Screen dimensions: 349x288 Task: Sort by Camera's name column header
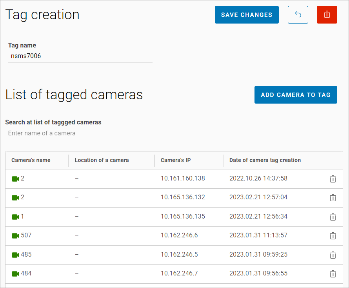pos(31,160)
